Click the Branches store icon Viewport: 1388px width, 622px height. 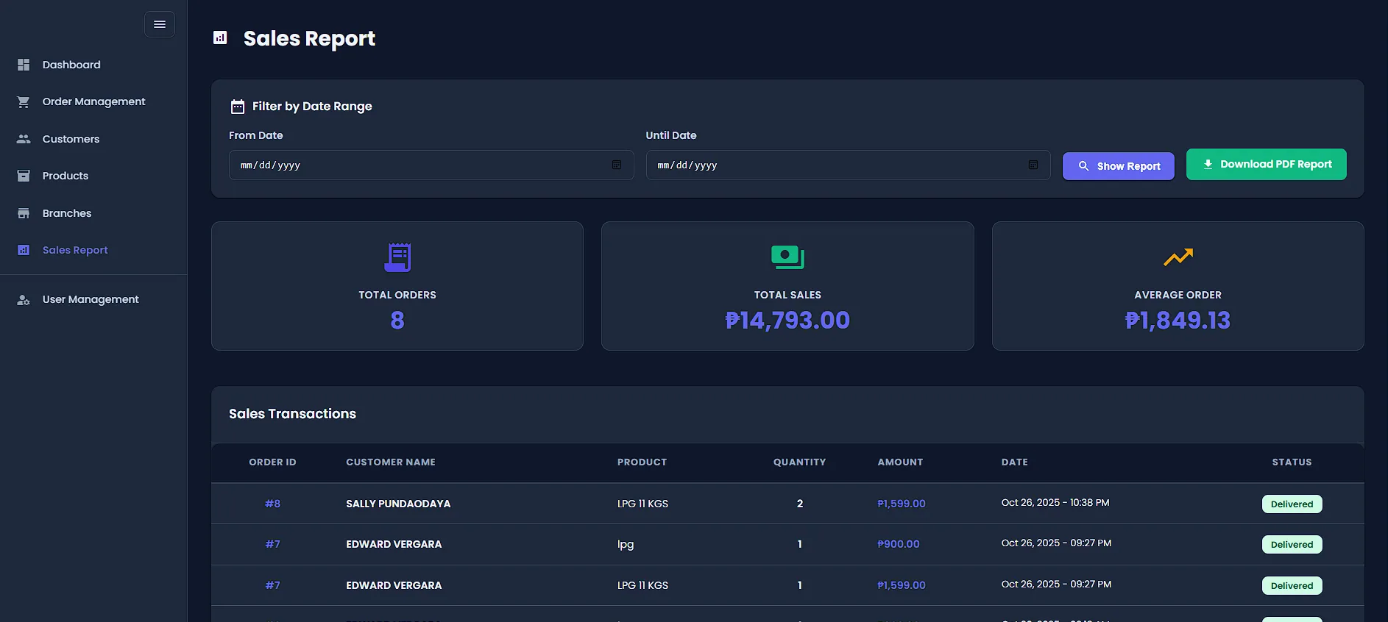[x=24, y=213]
